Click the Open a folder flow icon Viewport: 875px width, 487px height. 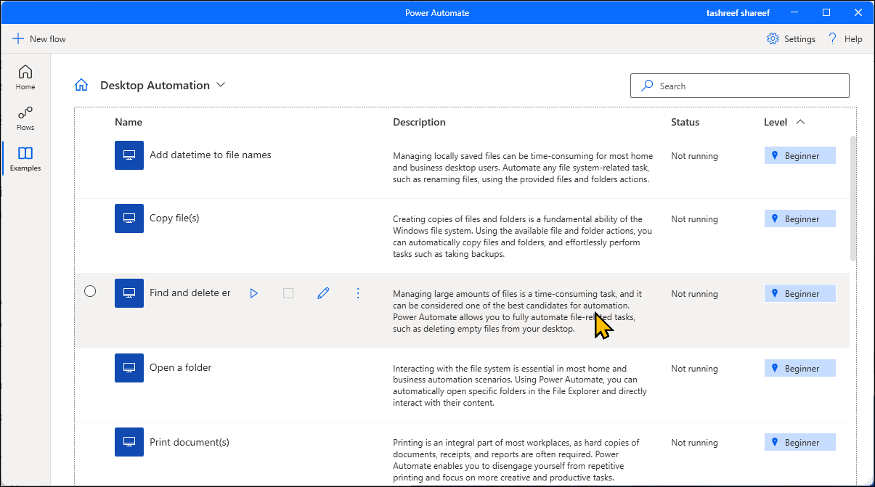click(129, 368)
